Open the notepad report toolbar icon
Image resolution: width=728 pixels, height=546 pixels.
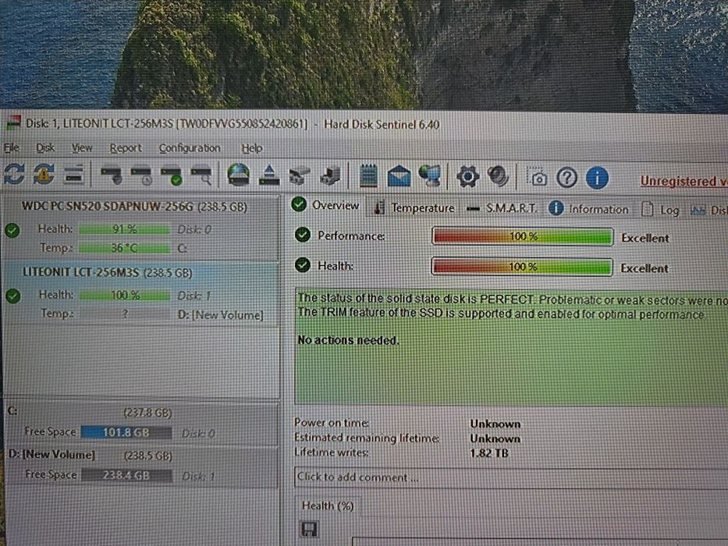coord(368,175)
